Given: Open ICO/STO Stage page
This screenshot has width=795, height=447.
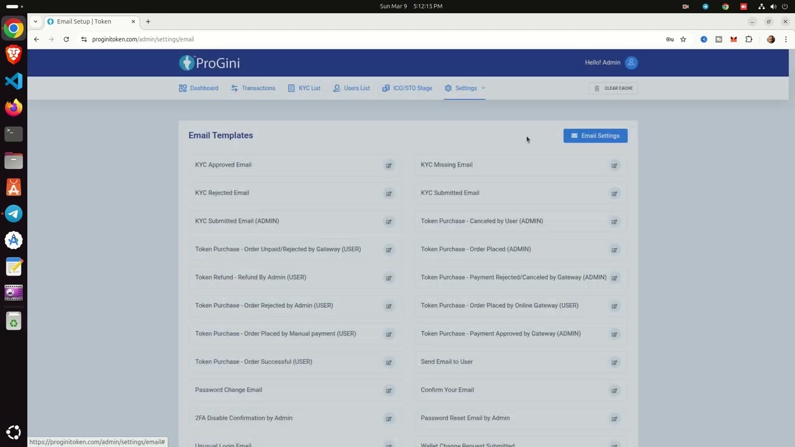Looking at the screenshot, I should 407,88.
